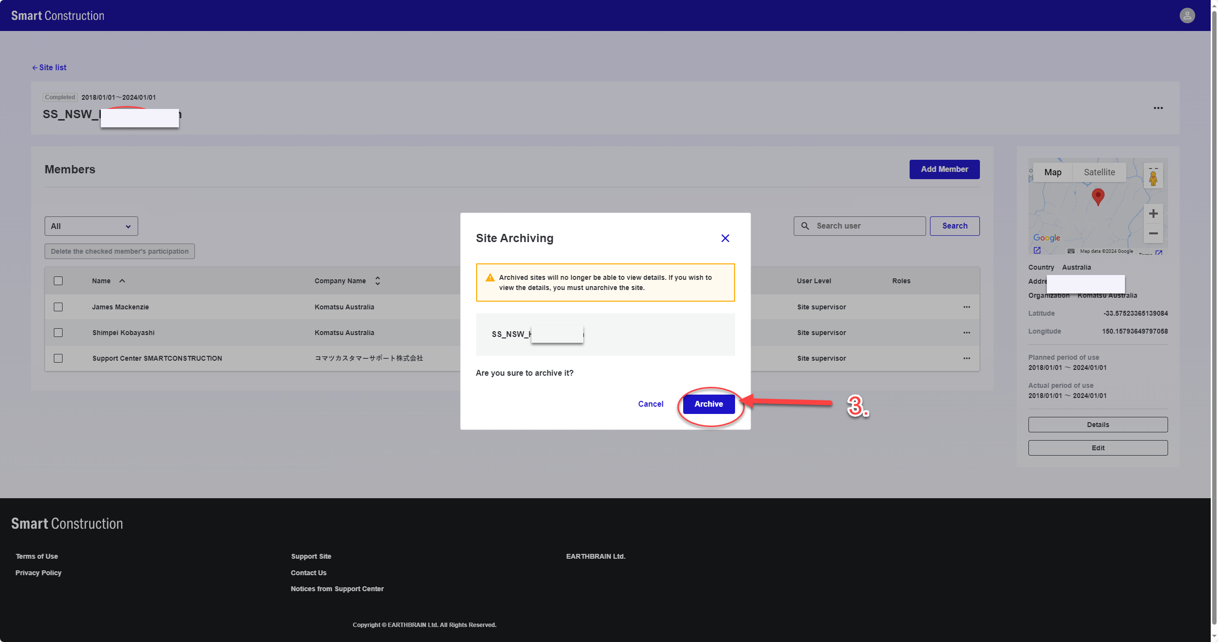
Task: Cancel the site archiving dialog
Action: click(x=651, y=404)
